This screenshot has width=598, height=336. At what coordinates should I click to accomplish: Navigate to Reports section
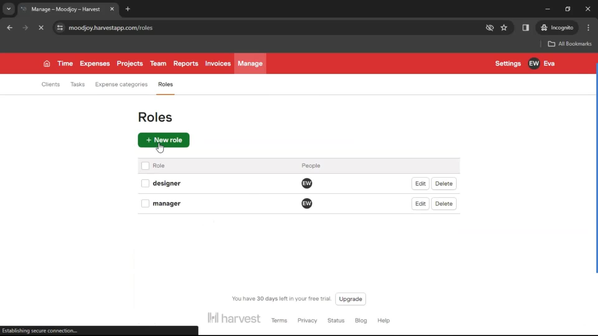[x=186, y=63]
